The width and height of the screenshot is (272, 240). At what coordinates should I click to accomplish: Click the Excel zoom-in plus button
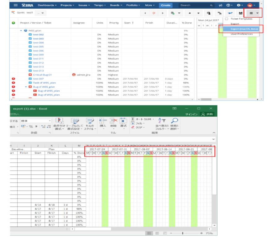[201, 233]
